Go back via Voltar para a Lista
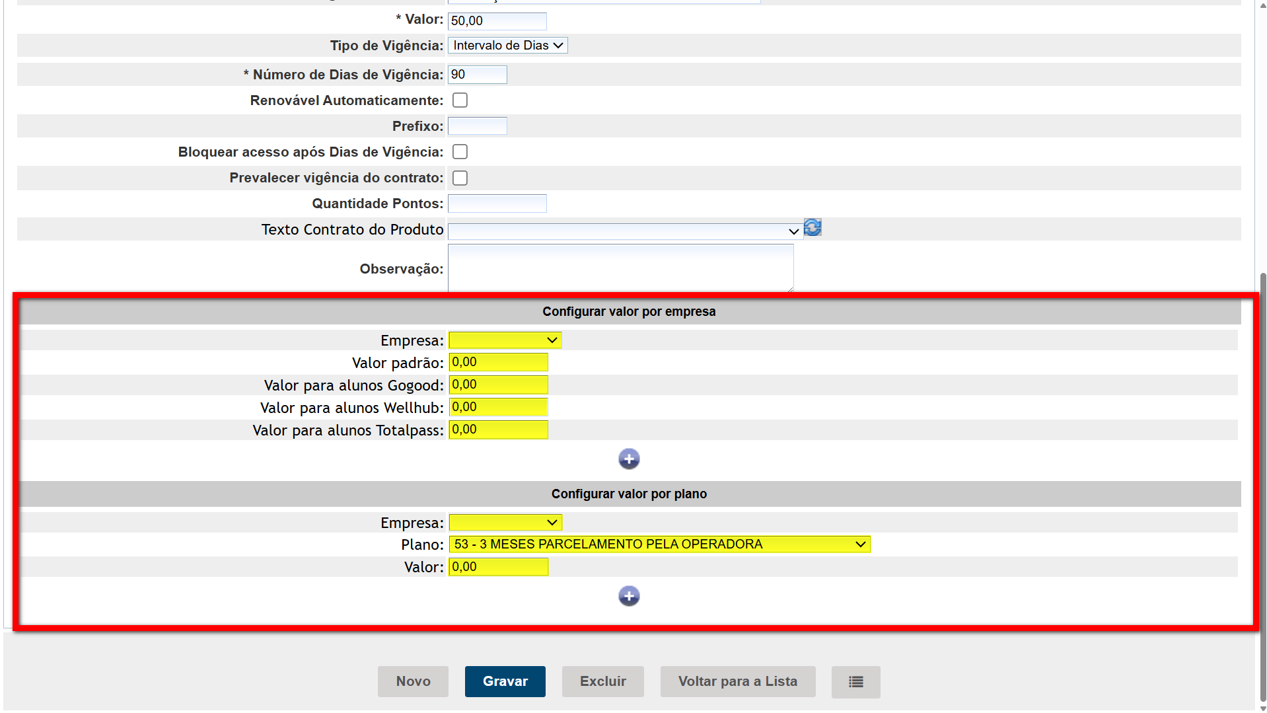Viewport: 1267px width, 713px height. click(737, 682)
